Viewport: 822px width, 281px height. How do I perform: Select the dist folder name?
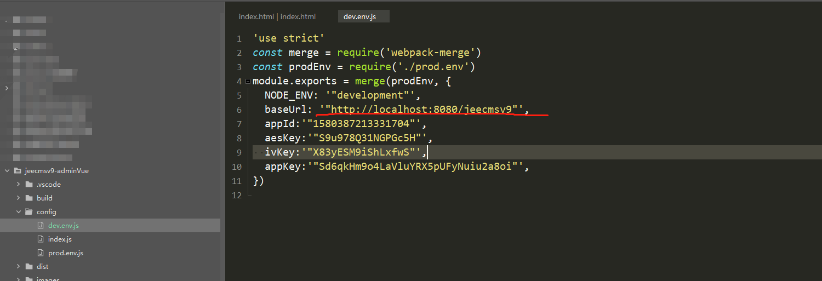coord(43,266)
